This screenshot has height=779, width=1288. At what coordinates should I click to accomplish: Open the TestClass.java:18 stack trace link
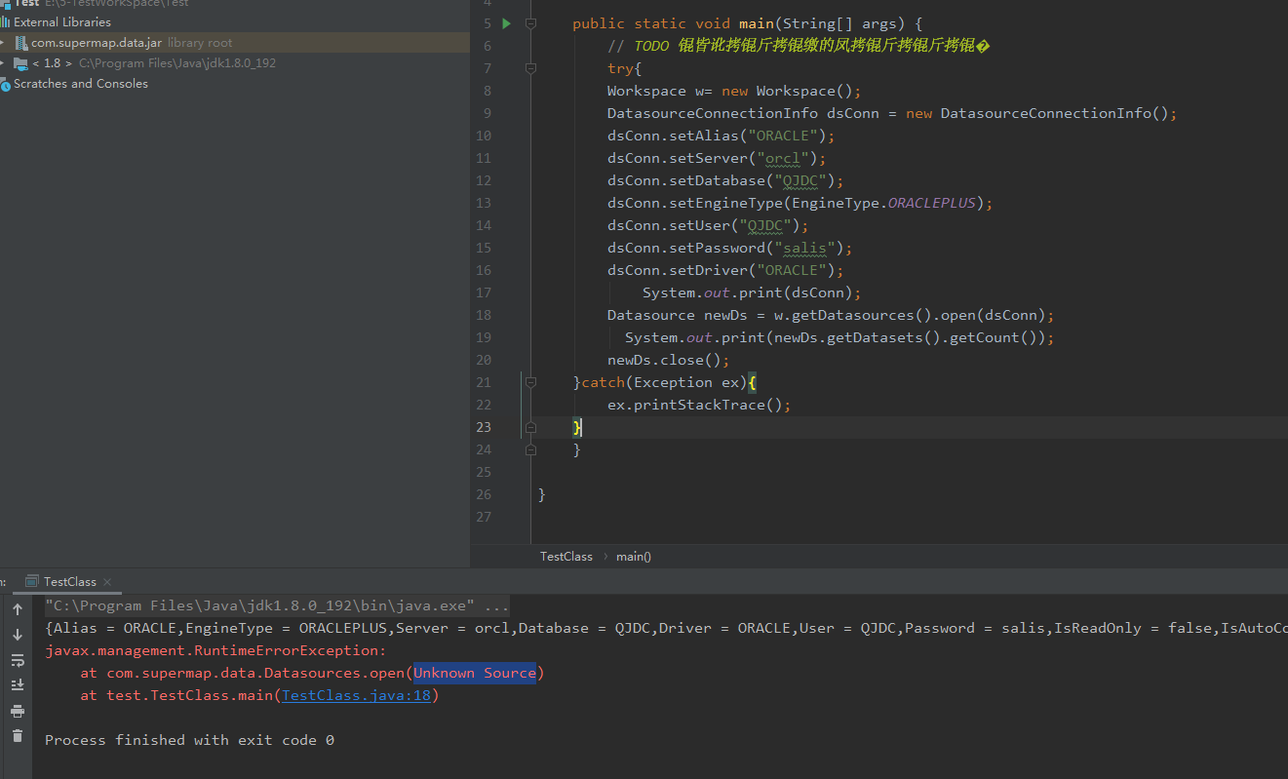356,695
